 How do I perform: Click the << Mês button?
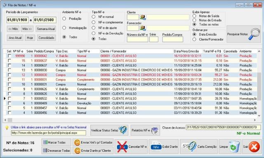[13, 29]
